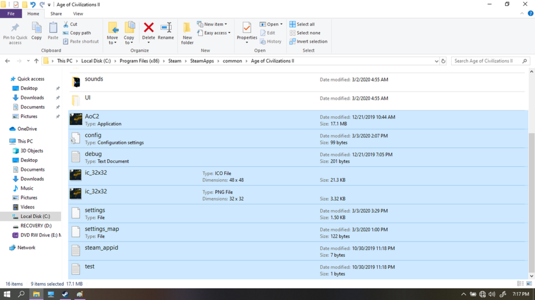Click Copy path in Clipboard group

[x=77, y=33]
